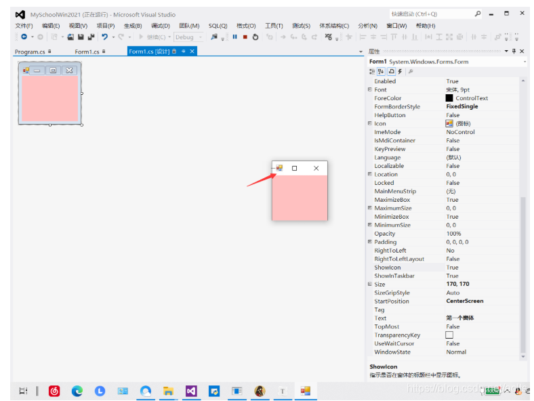Undo the last action with the blue undo arrow
The width and height of the screenshot is (534, 401).
coord(104,37)
